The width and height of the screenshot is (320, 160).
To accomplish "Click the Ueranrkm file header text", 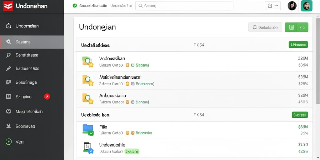I will click(x=121, y=6).
